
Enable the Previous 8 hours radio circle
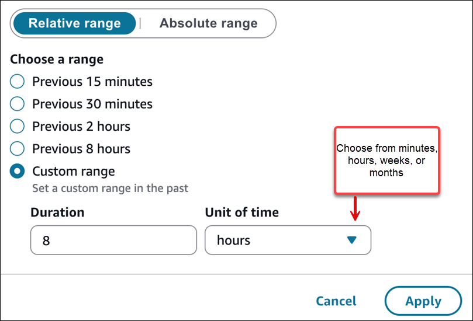tap(18, 149)
